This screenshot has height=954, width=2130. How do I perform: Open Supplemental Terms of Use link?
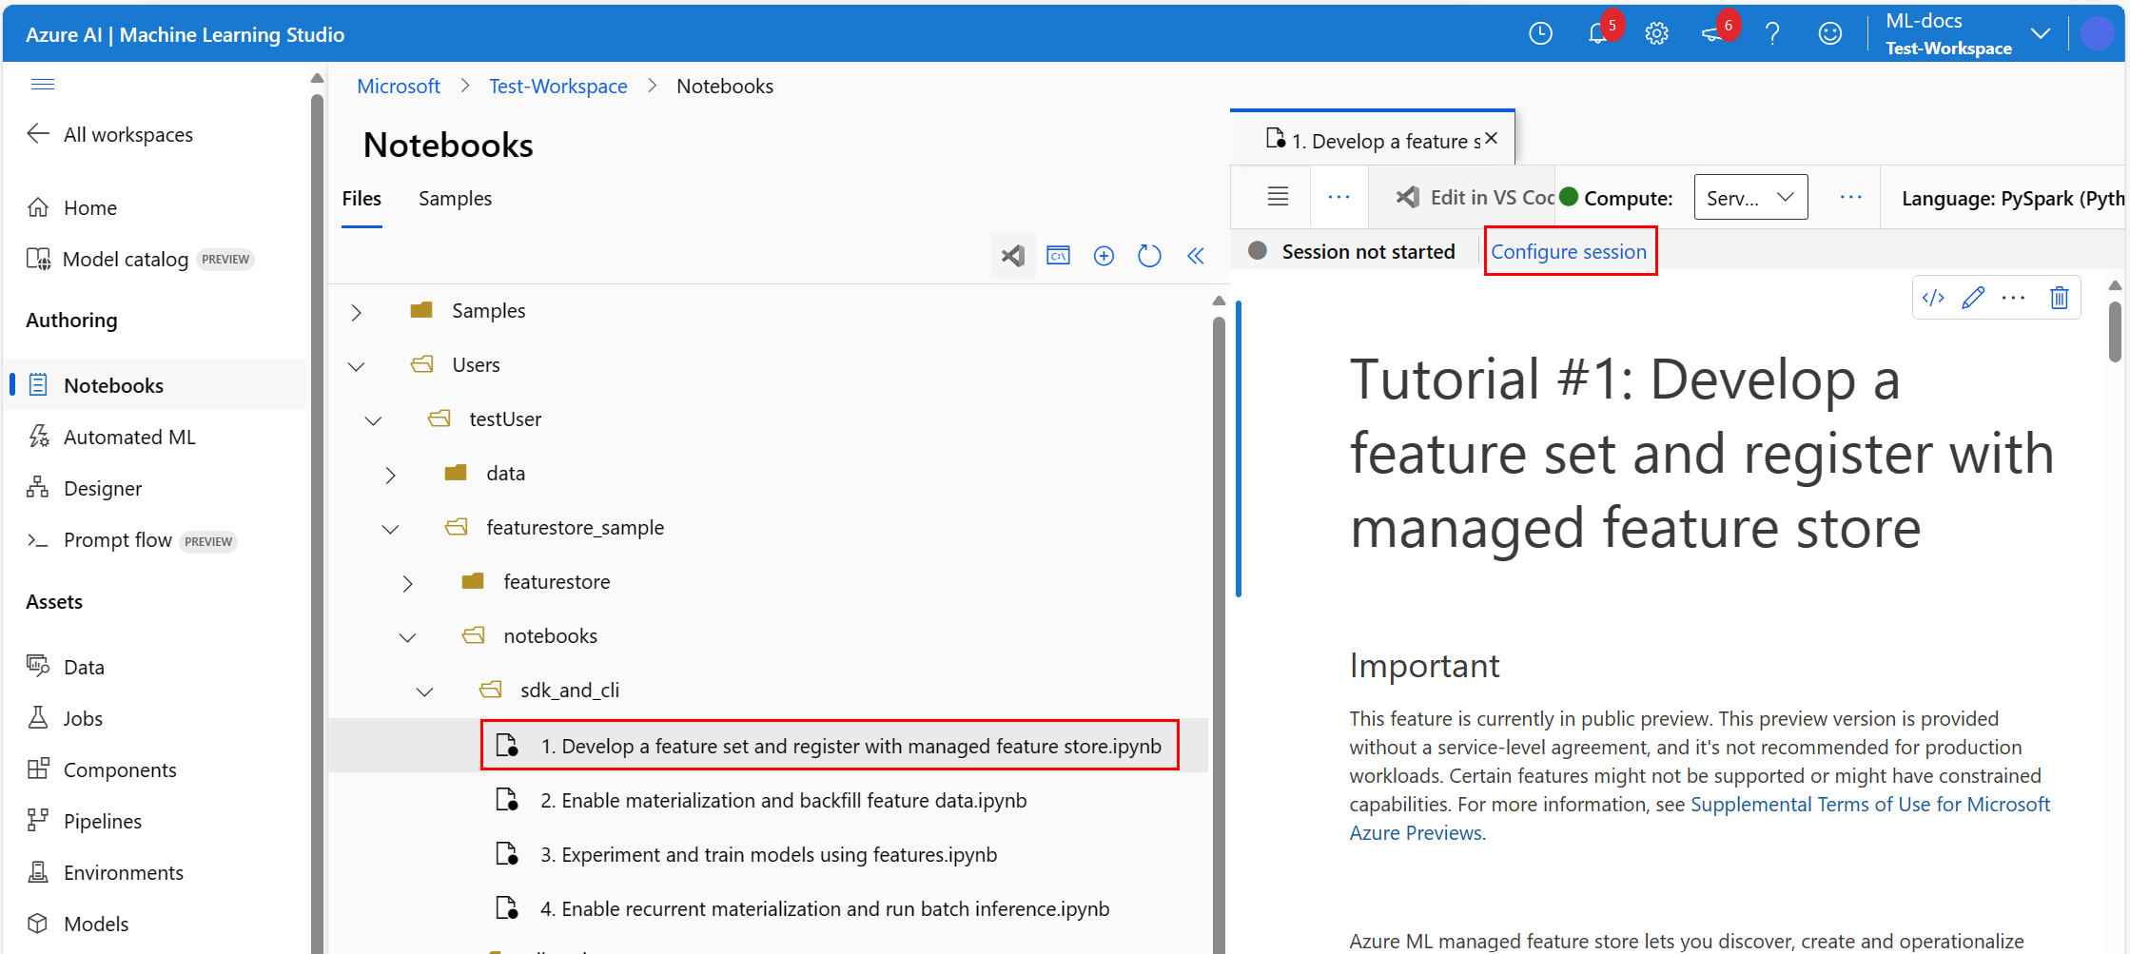(x=1699, y=818)
